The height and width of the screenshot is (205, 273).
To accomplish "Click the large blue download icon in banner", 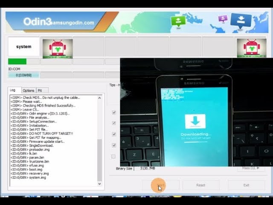I will coord(241,21).
